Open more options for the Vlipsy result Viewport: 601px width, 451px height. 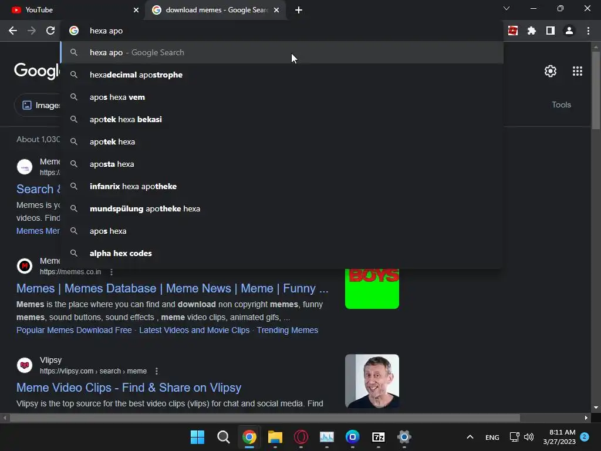coord(156,371)
